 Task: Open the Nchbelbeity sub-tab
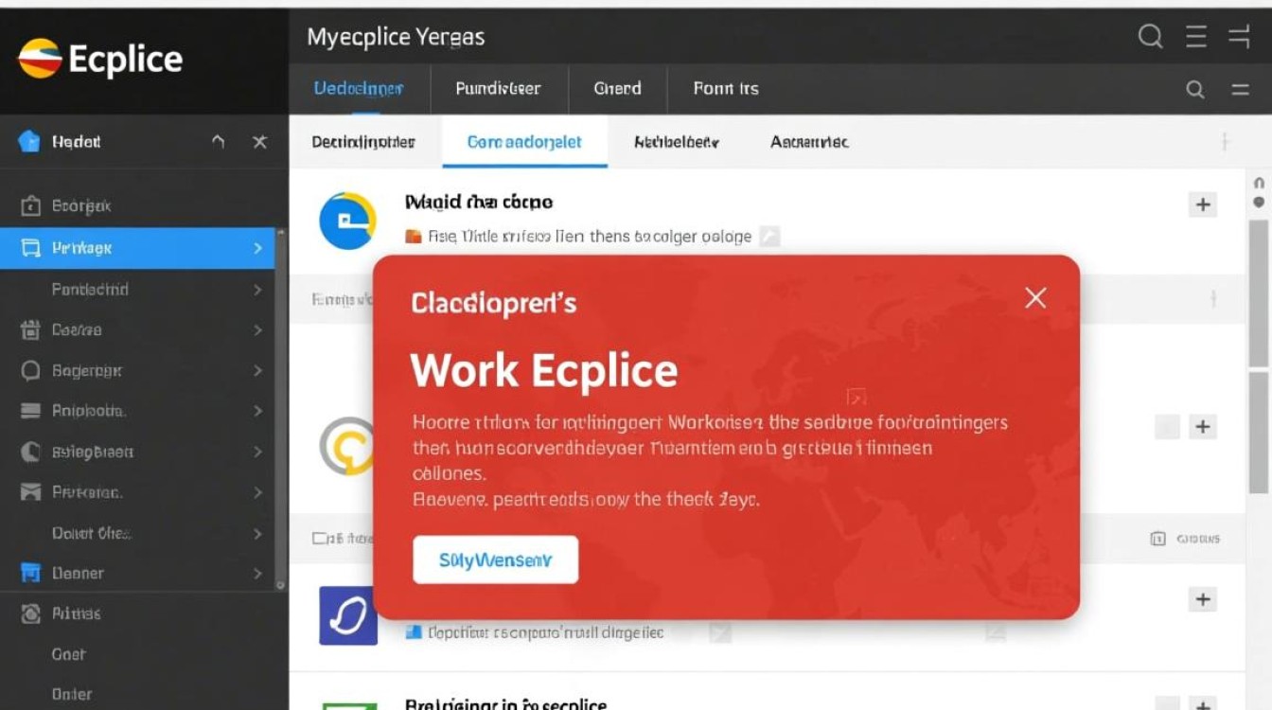pos(676,142)
